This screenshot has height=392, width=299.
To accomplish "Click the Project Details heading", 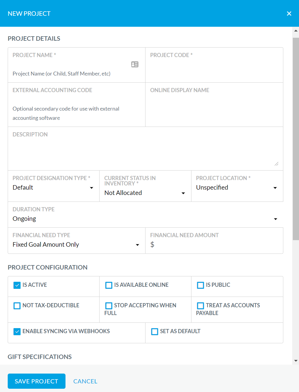I will 34,39.
